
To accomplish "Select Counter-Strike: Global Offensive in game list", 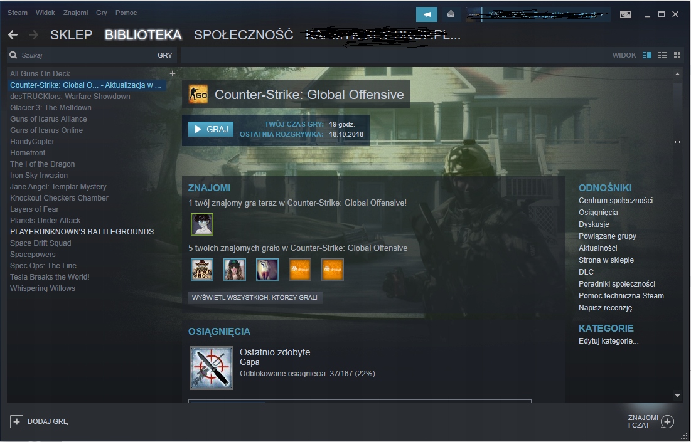I will (x=85, y=85).
